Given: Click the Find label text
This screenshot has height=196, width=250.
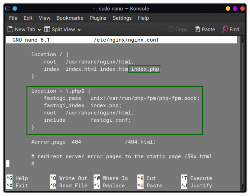Looking at the screenshot, I should point(234,29).
